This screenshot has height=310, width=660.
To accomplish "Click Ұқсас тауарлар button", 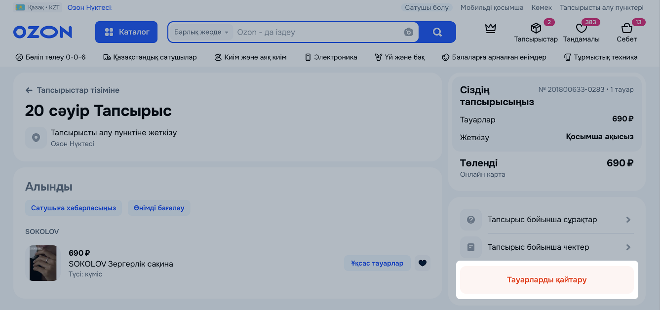I will [377, 263].
